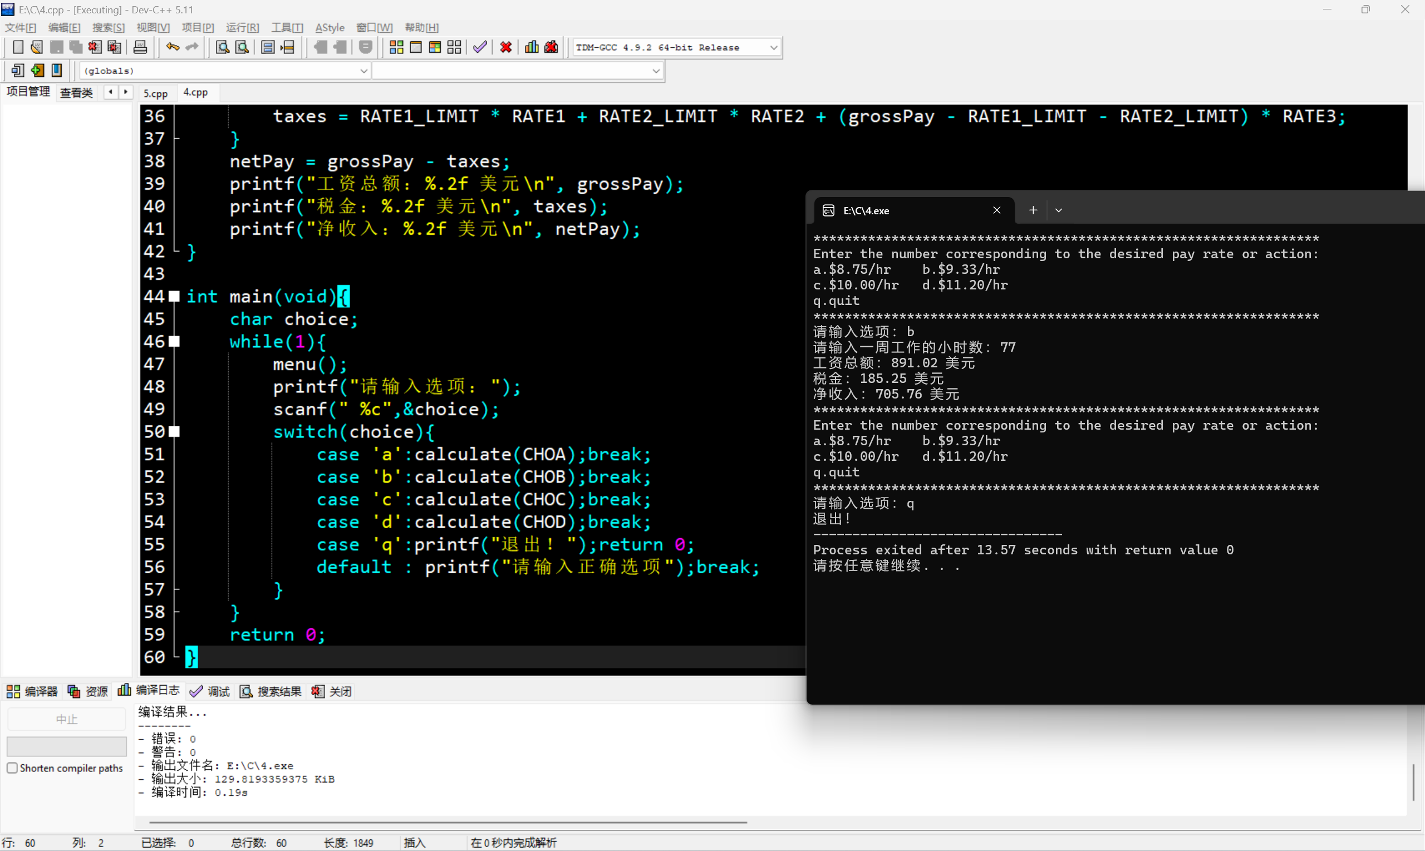This screenshot has height=851, width=1425.
Task: Click the red X stop execution icon
Action: click(506, 48)
